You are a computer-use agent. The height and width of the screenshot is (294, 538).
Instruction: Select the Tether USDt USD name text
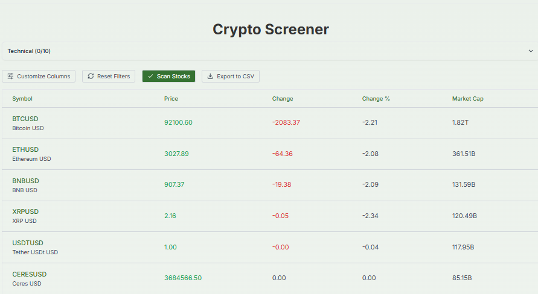pos(35,252)
